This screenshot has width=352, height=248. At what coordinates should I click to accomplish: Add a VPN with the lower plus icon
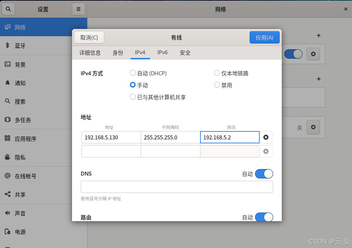pos(319,79)
